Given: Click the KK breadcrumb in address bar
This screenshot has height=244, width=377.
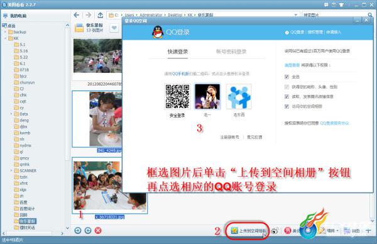Looking at the screenshot, I should pyautogui.click(x=190, y=15).
